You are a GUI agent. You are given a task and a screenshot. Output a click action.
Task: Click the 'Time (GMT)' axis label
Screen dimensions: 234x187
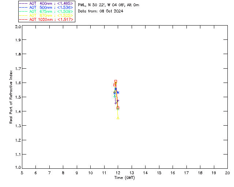125,178
